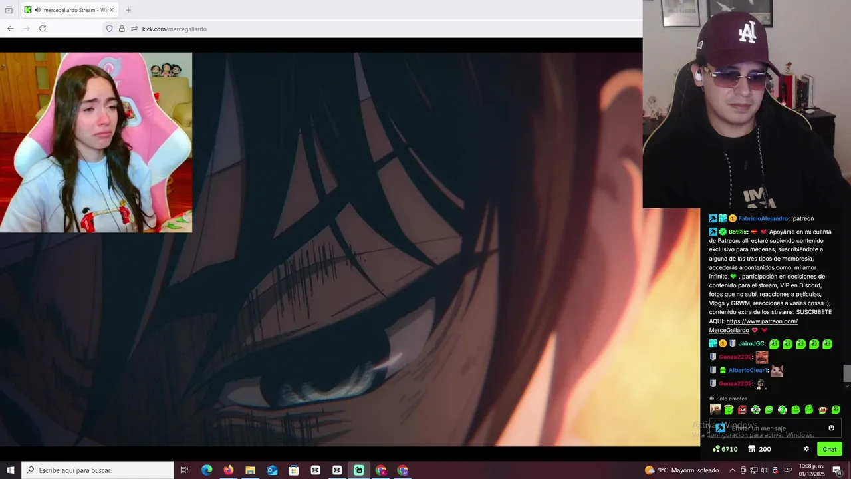851x479 pixels.
Task: Open Outlook from taskbar
Action: pos(272,470)
